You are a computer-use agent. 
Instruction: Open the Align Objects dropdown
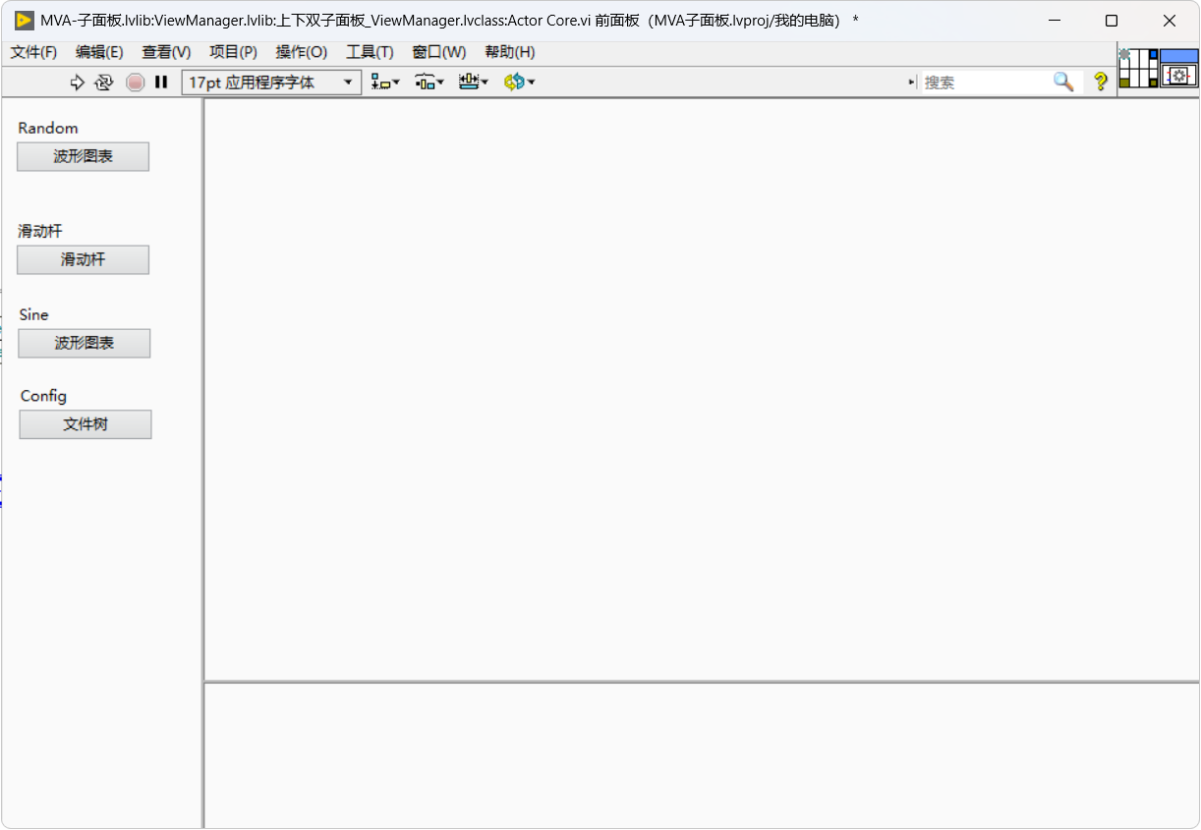[x=385, y=83]
